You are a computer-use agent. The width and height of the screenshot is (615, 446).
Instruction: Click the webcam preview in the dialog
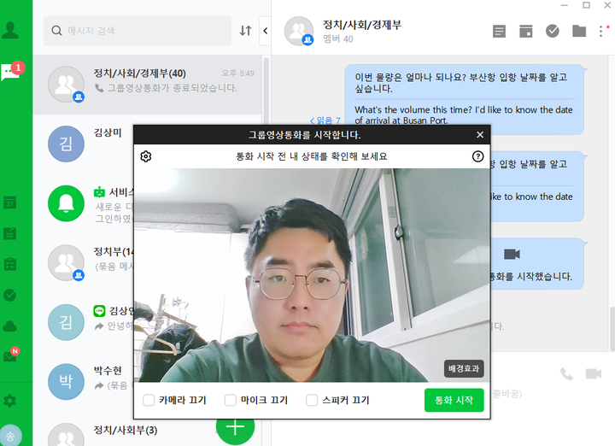click(312, 275)
